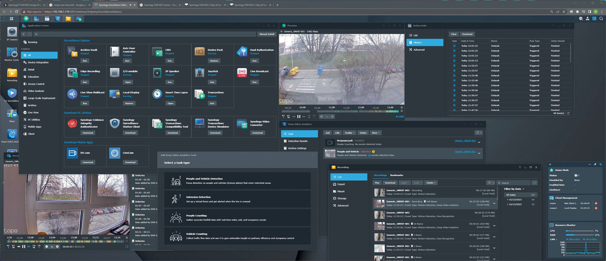Click the LiveCam mobile app icon
Viewport: 606px width, 261px height.
click(115, 153)
